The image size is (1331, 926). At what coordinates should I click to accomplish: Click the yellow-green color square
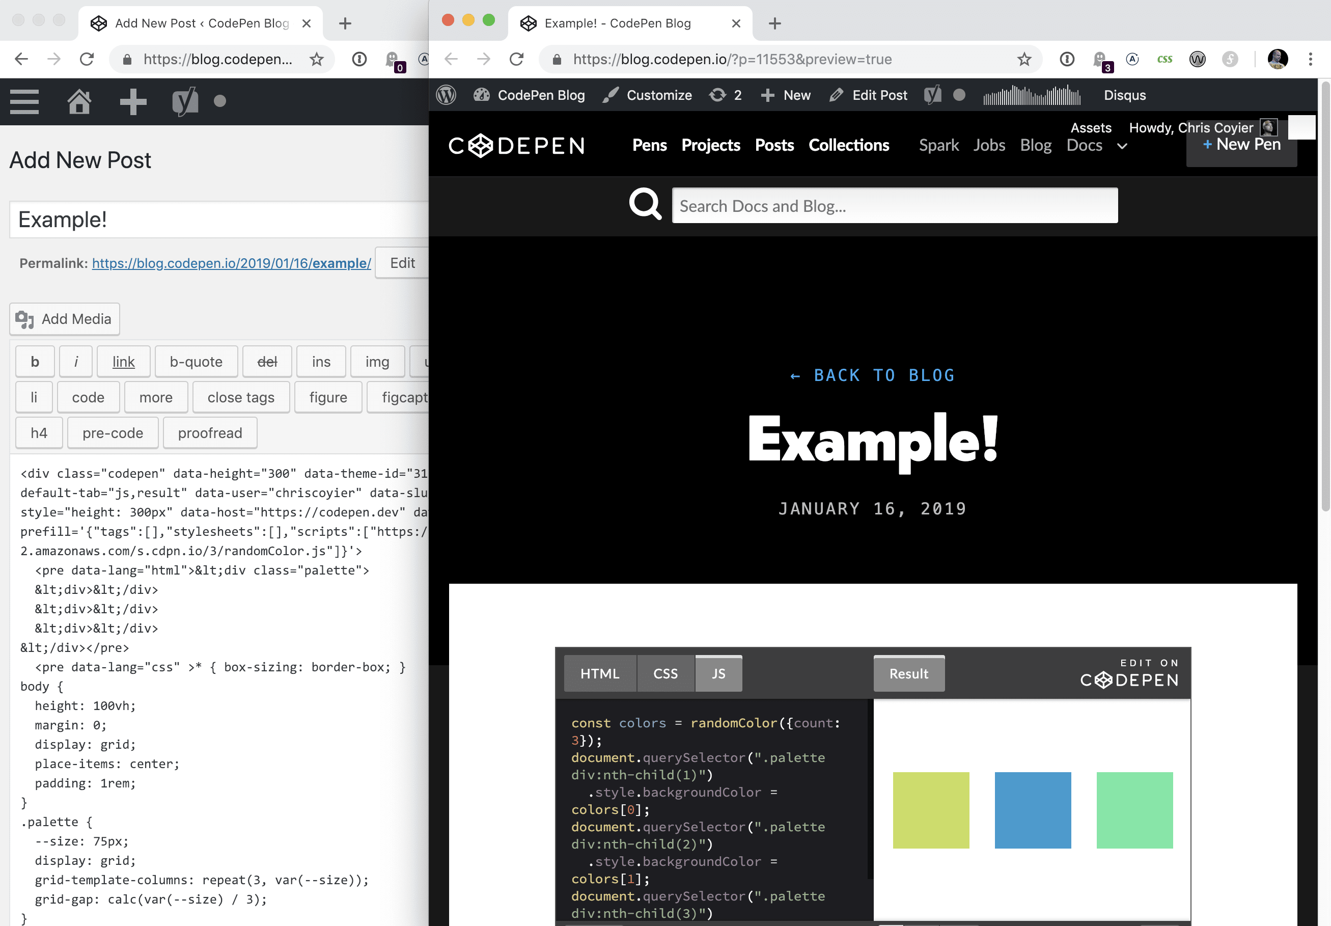[930, 810]
